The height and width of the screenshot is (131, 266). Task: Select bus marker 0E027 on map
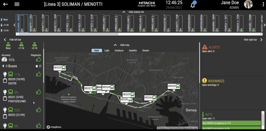pos(90,88)
